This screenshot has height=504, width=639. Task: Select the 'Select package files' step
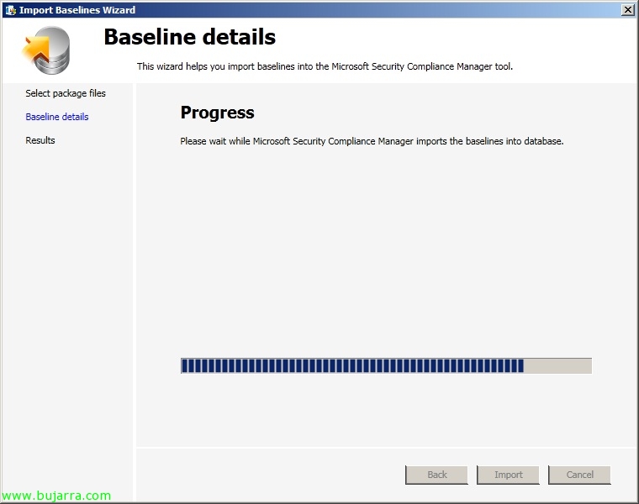coord(66,93)
